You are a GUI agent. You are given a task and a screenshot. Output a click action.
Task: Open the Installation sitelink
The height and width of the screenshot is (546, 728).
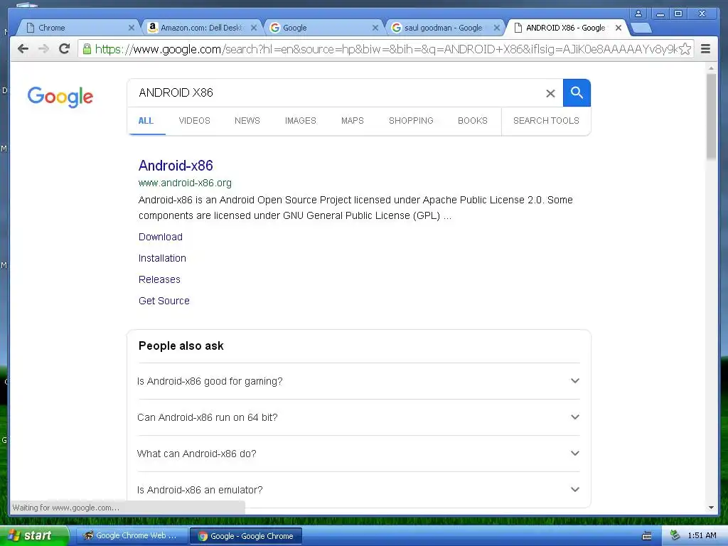click(x=162, y=258)
